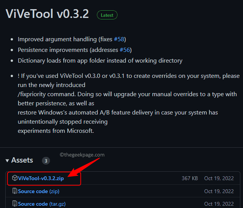The height and width of the screenshot is (208, 243).
Task: Click the 367 KB file size
Action: (190, 178)
